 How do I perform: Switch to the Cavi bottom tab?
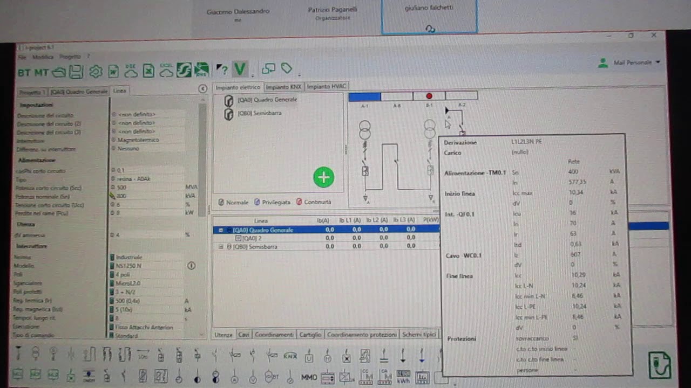244,335
